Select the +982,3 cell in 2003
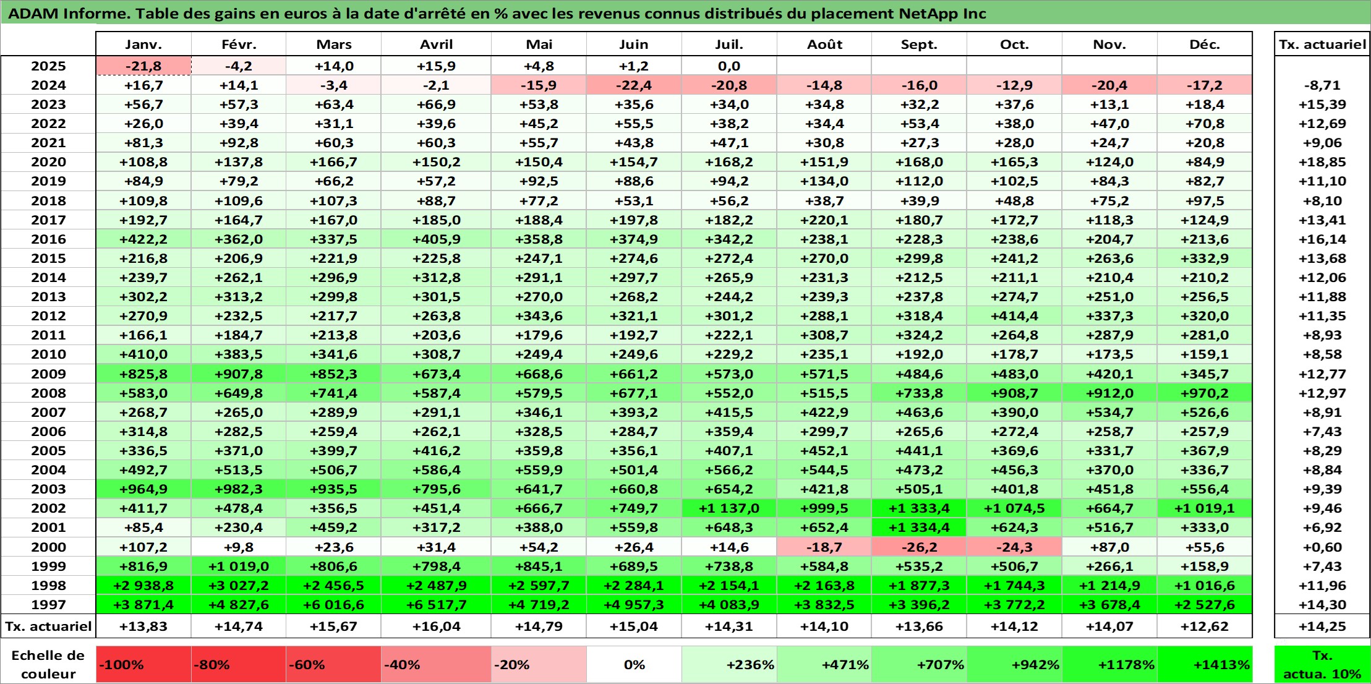Screen dimensions: 1371x684 (x=239, y=489)
